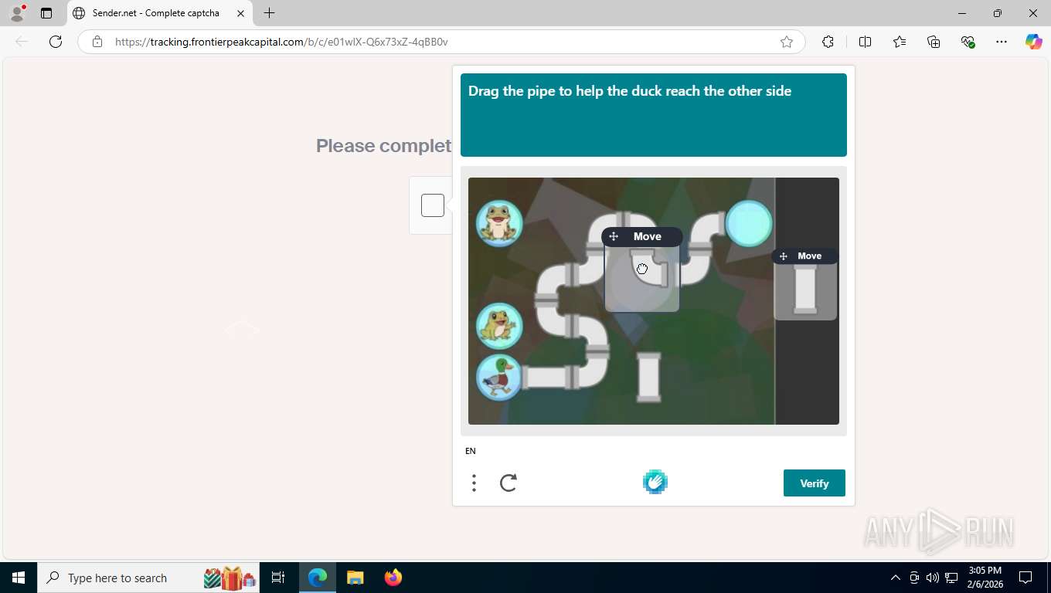
Task: Open volume control in system tray
Action: click(x=933, y=578)
